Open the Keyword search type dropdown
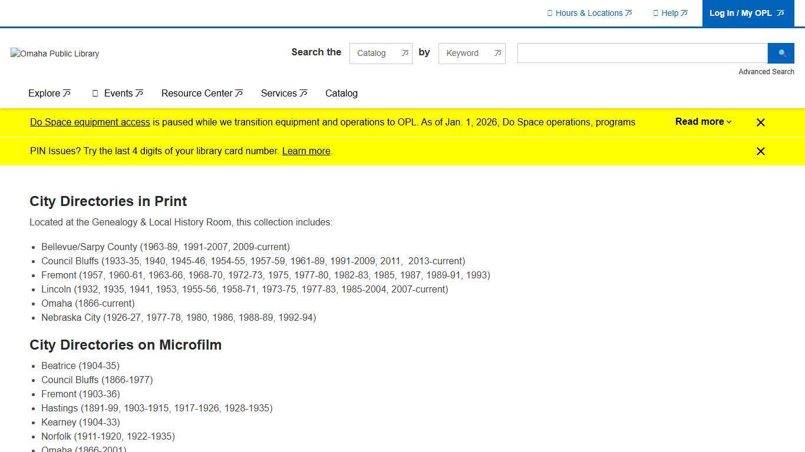Screen dimensions: 805x452 471,53
